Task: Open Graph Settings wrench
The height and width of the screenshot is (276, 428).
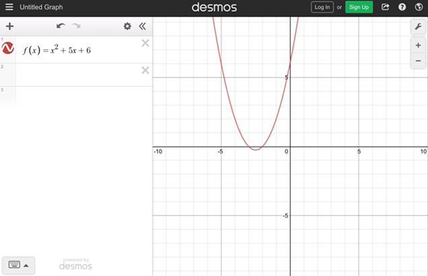Action: (418, 26)
